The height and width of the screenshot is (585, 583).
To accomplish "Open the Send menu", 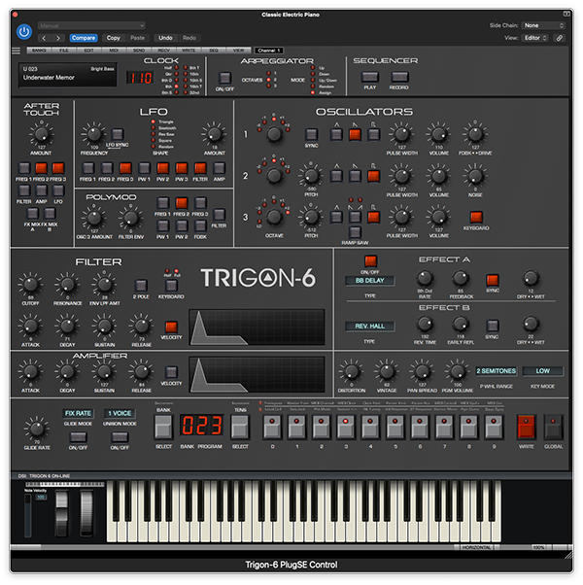I will (x=139, y=51).
